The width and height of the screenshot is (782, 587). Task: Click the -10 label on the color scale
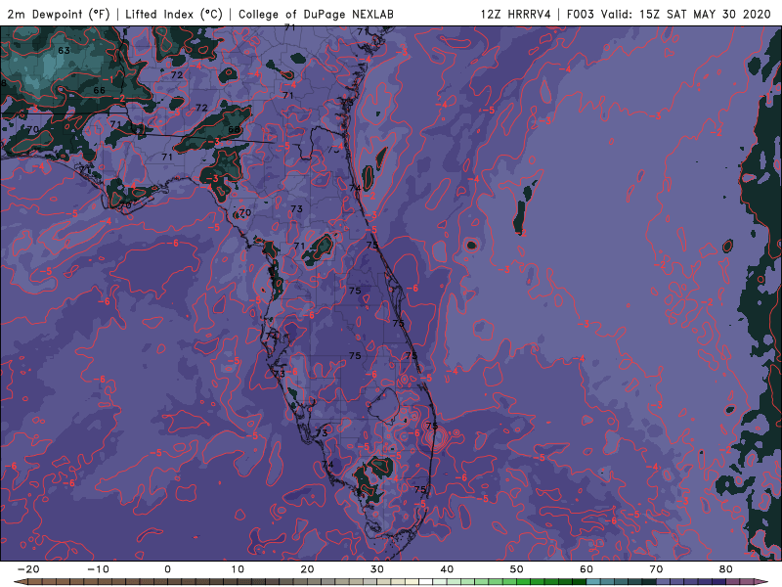coord(98,569)
